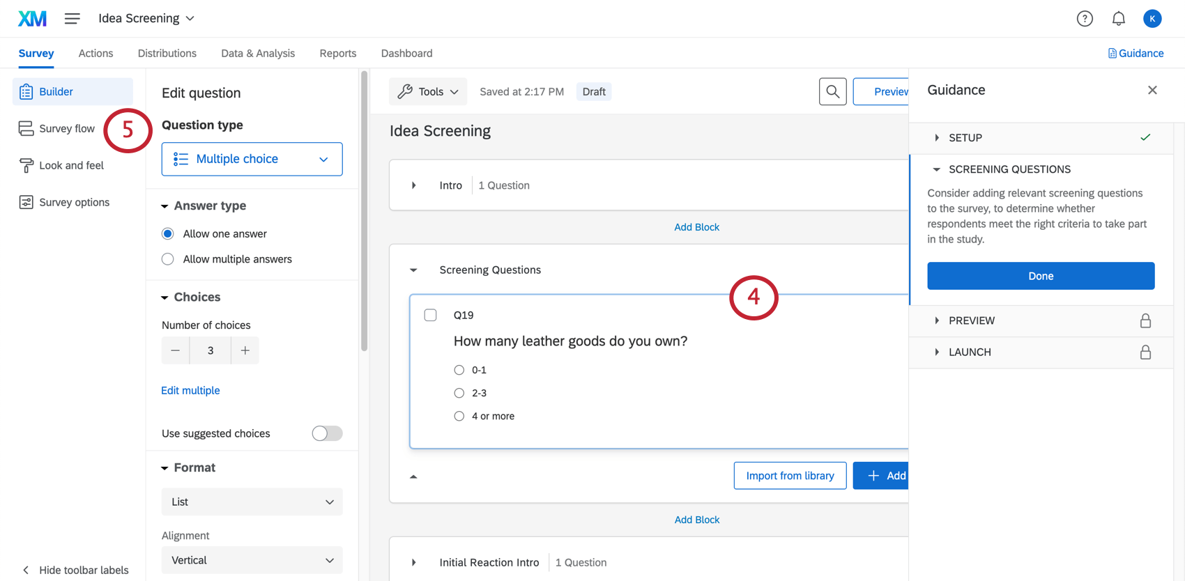Go to the Distributions tab
1185x581 pixels.
pos(167,53)
